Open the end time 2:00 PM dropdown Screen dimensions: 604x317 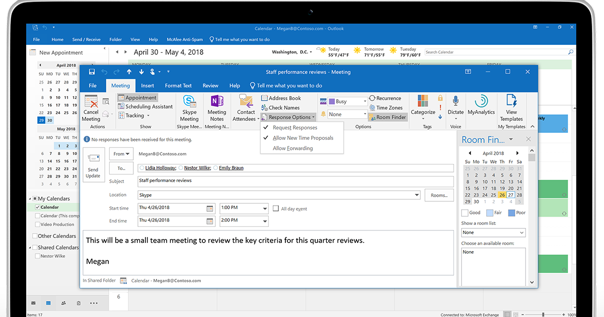point(265,221)
